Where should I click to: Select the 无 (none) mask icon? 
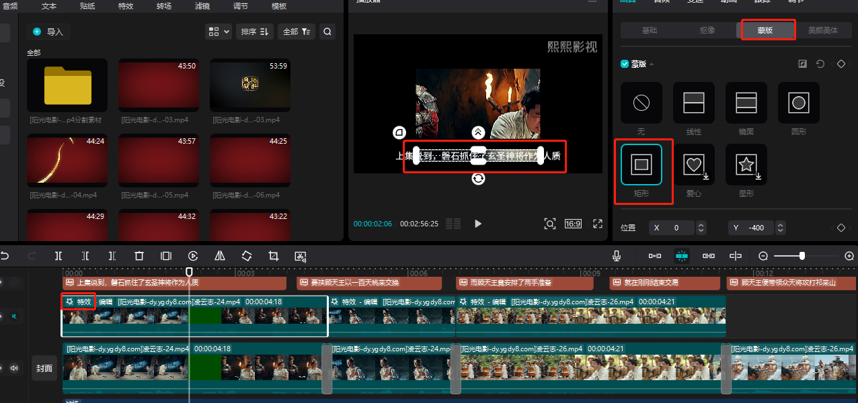(x=641, y=103)
